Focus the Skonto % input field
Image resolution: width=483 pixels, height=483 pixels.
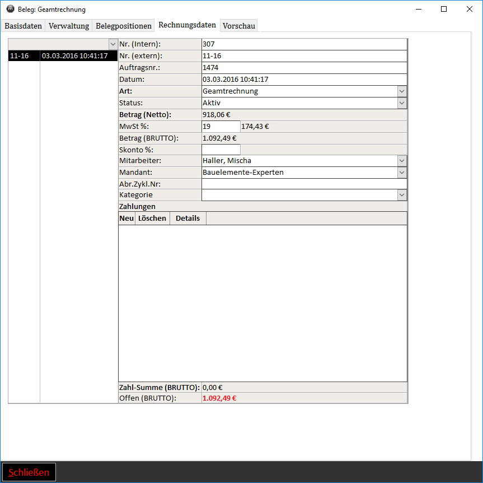click(221, 150)
